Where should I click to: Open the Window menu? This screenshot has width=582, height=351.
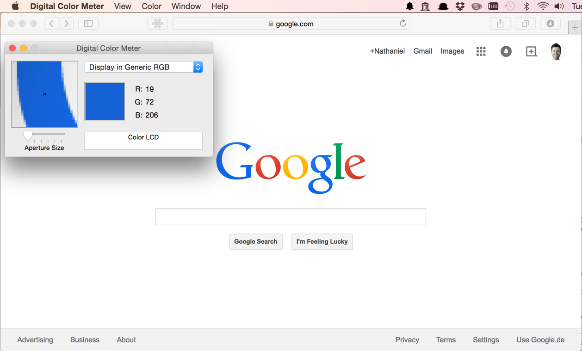pyautogui.click(x=186, y=6)
